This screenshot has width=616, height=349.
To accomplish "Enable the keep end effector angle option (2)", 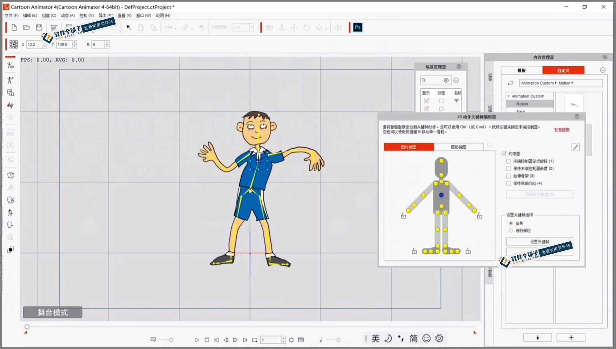I will tap(508, 168).
